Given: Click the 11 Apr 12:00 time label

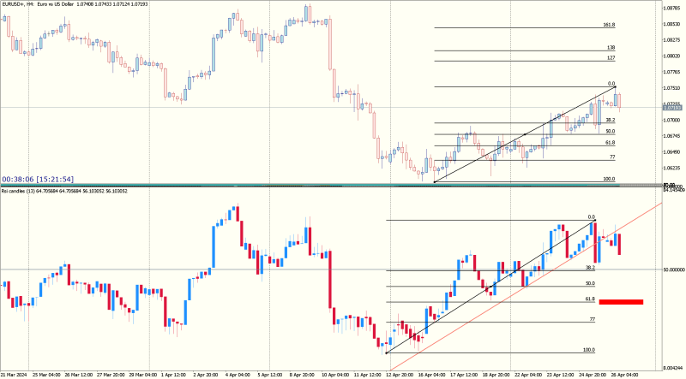Looking at the screenshot, I should [x=368, y=375].
